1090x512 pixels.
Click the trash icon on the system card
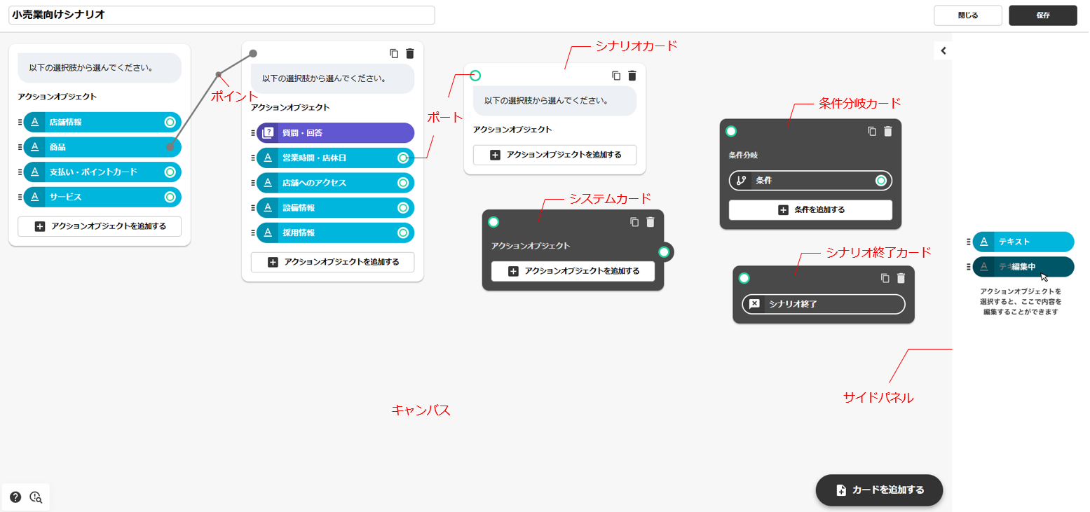click(x=650, y=222)
